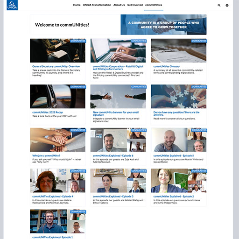
Task: Click New commUNIty banners email signature link
Action: (116, 113)
